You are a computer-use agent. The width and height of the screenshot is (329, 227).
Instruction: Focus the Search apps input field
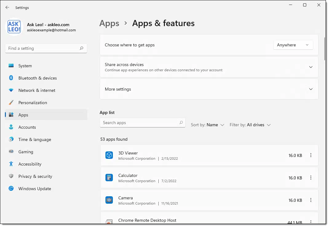[x=143, y=123]
